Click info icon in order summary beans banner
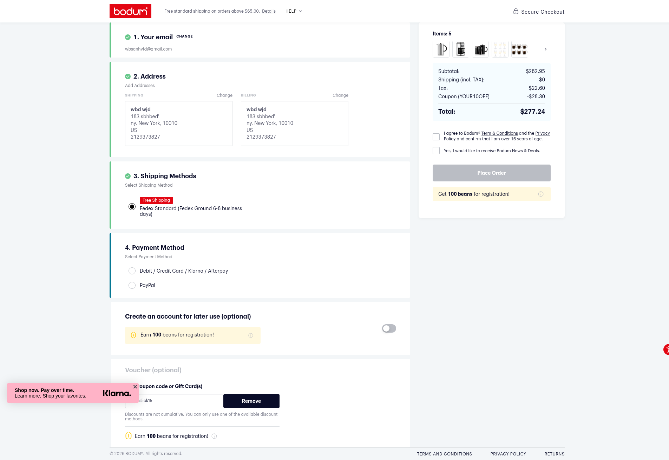This screenshot has width=669, height=460. tap(541, 194)
